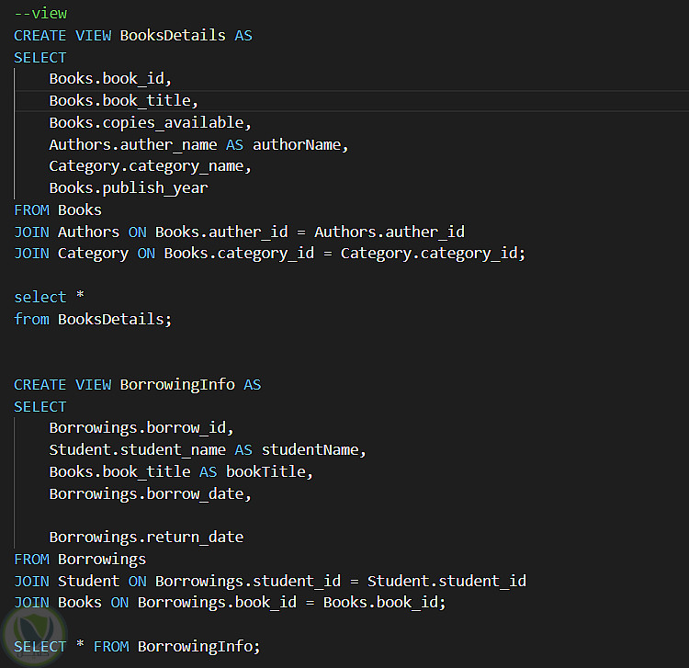This screenshot has height=668, width=689.
Task: Click BooksDetails in the CREATE VIEW statement
Action: pos(173,36)
